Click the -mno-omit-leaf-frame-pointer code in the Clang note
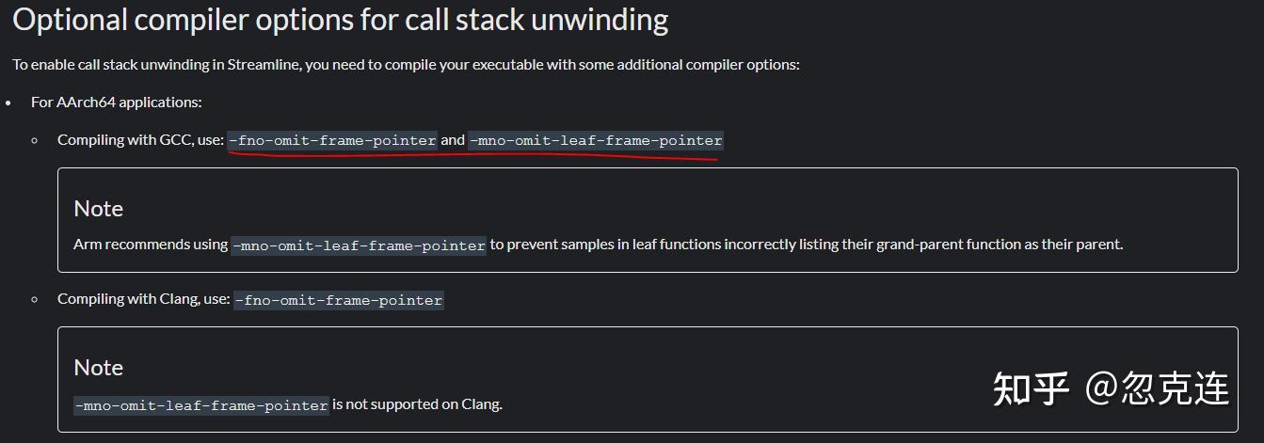The height and width of the screenshot is (443, 1264). (201, 404)
